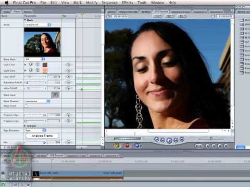
Task: Add a keyframe for Light Color
Action: pos(69,71)
